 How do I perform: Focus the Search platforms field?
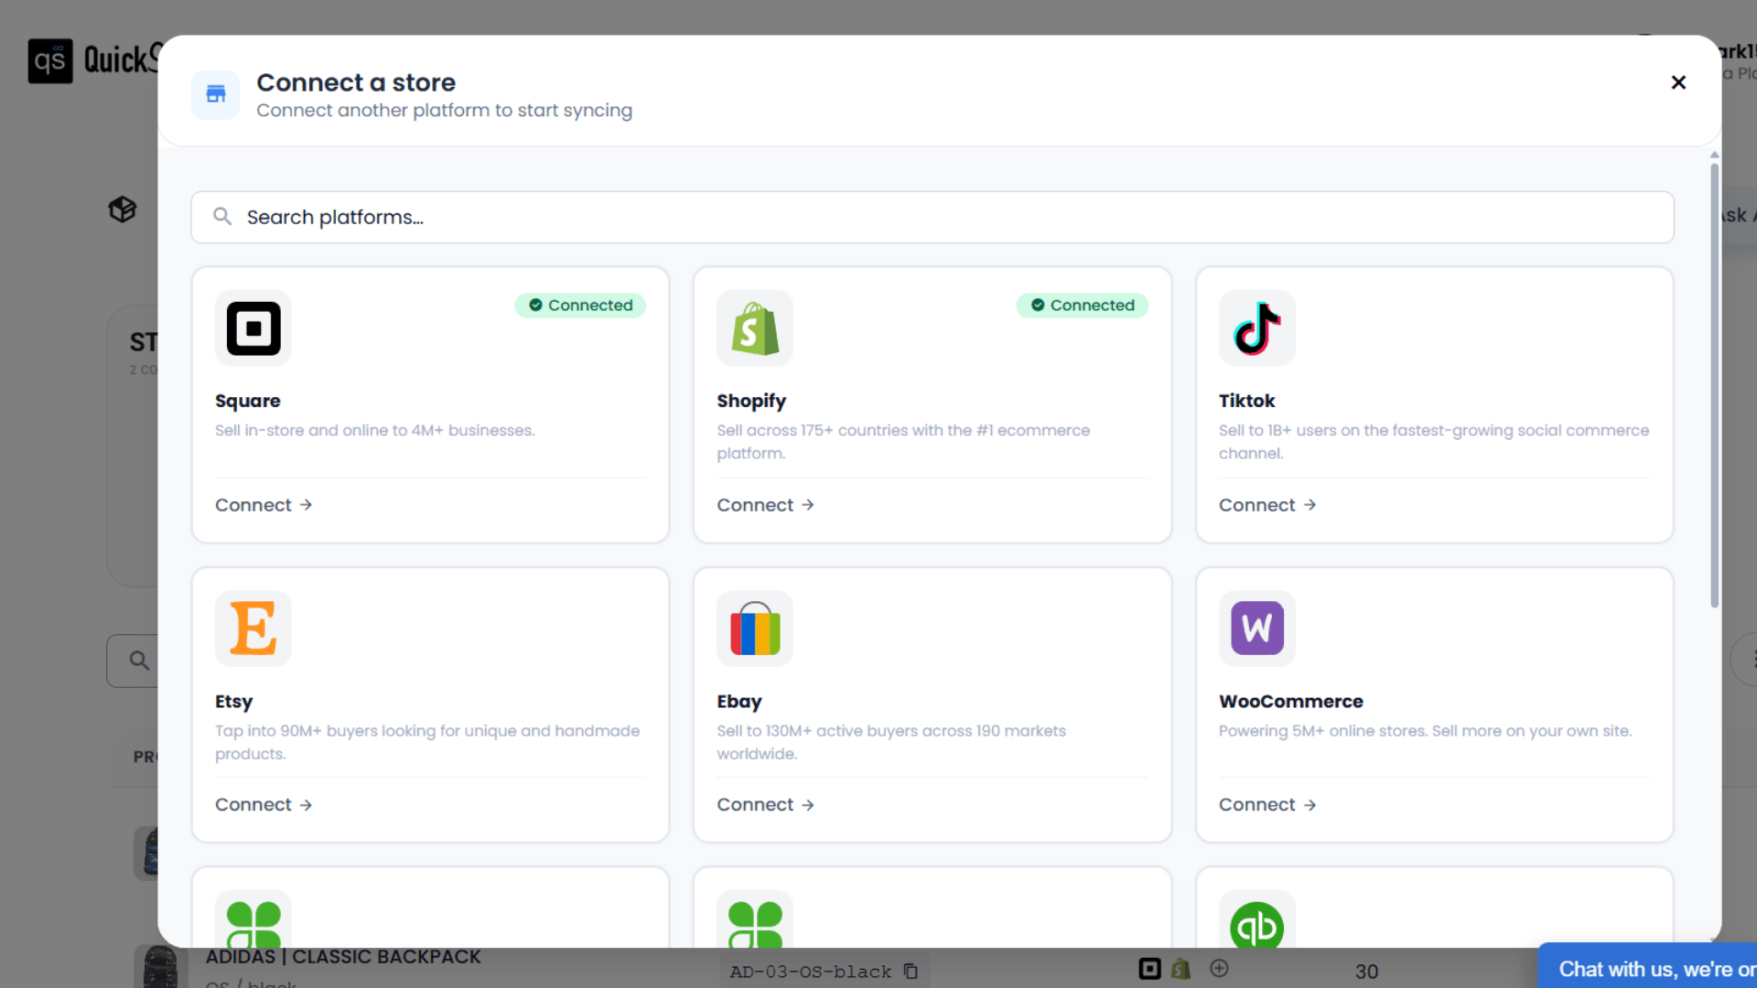(x=932, y=217)
